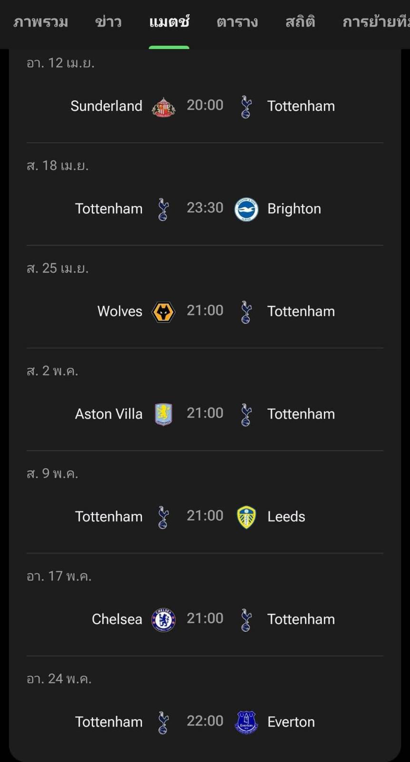This screenshot has height=762, width=410.
Task: Tap the Brighton club logo
Action: coord(246,210)
